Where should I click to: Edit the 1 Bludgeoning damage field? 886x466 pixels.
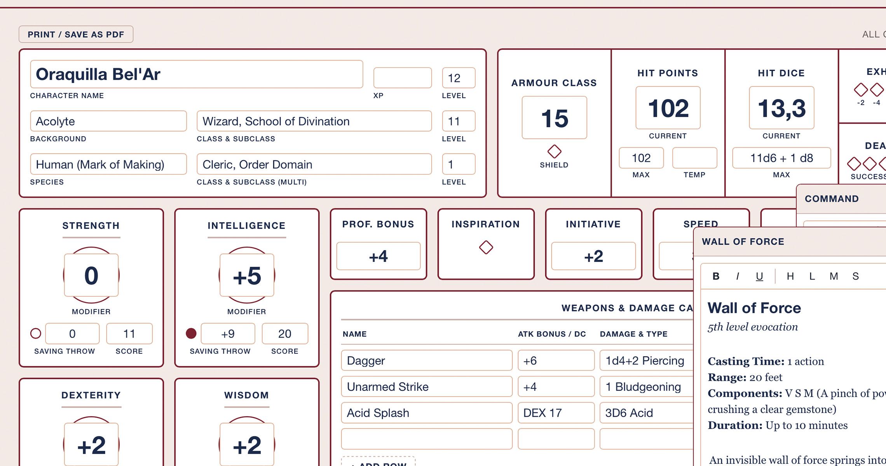pyautogui.click(x=647, y=386)
